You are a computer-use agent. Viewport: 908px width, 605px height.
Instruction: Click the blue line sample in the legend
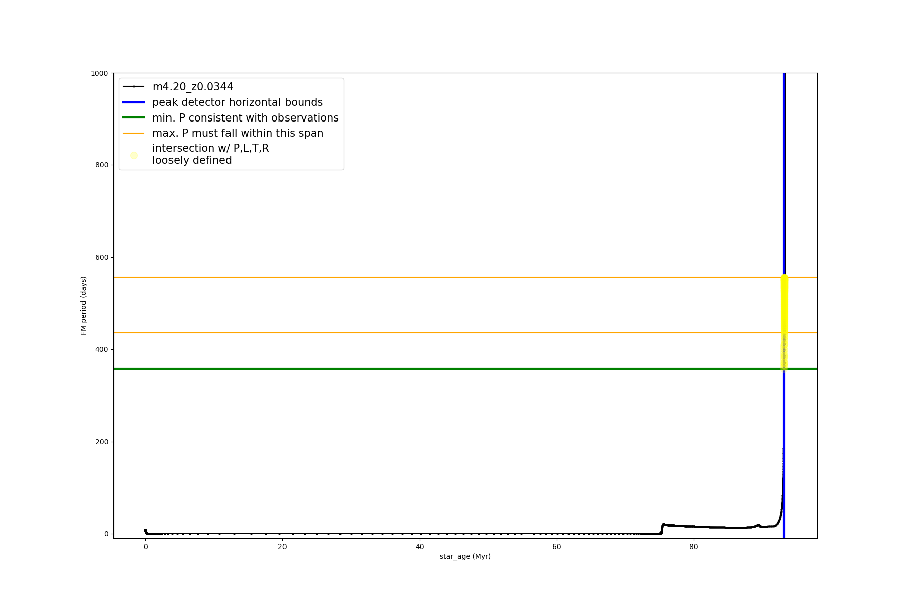tap(134, 102)
